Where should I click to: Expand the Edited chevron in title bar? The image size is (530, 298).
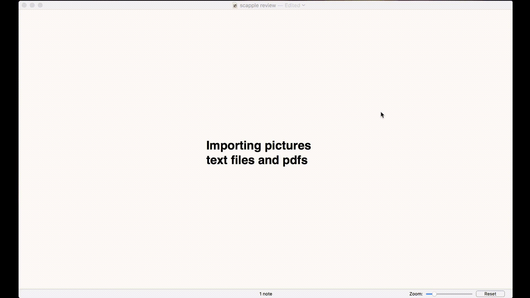point(304,5)
